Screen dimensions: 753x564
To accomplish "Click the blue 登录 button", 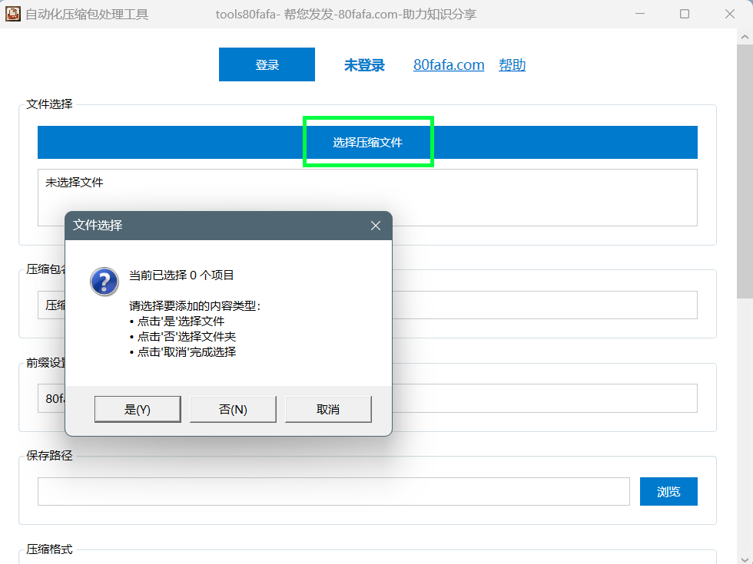I will (x=267, y=65).
